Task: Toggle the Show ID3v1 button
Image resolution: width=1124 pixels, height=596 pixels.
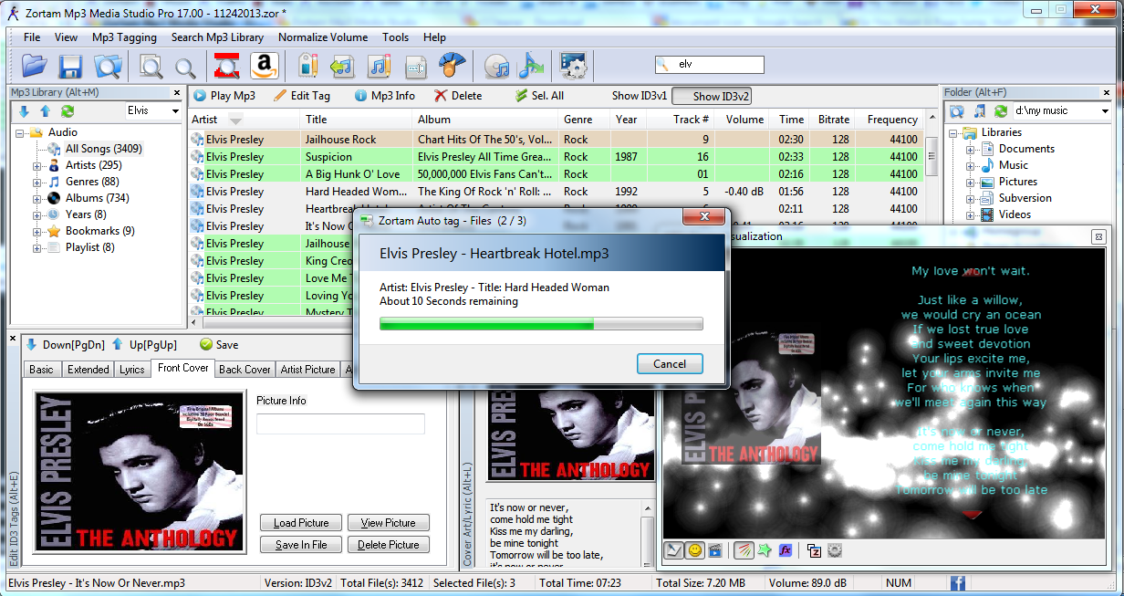Action: (x=640, y=96)
